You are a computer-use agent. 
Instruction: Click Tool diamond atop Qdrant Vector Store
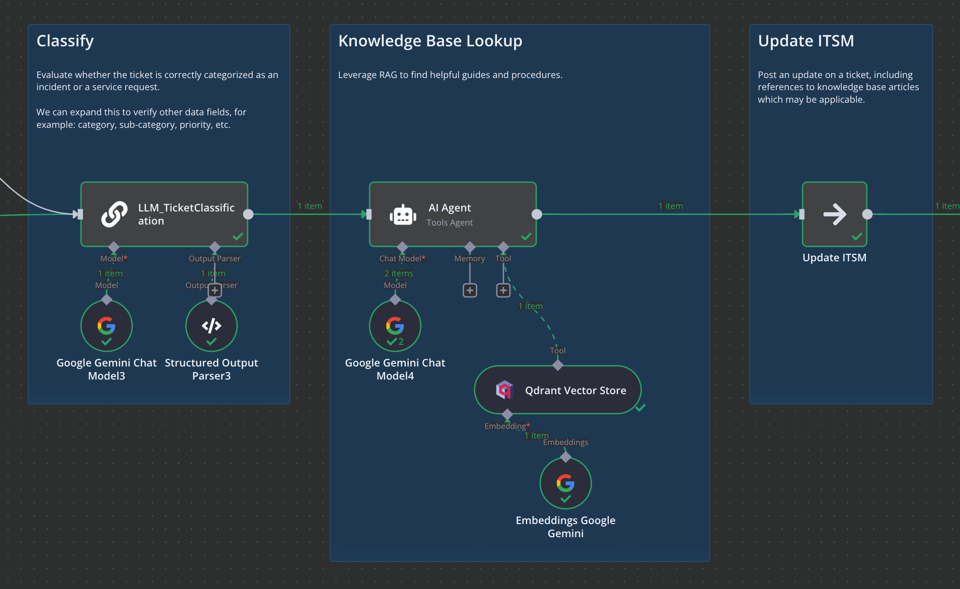(x=558, y=365)
